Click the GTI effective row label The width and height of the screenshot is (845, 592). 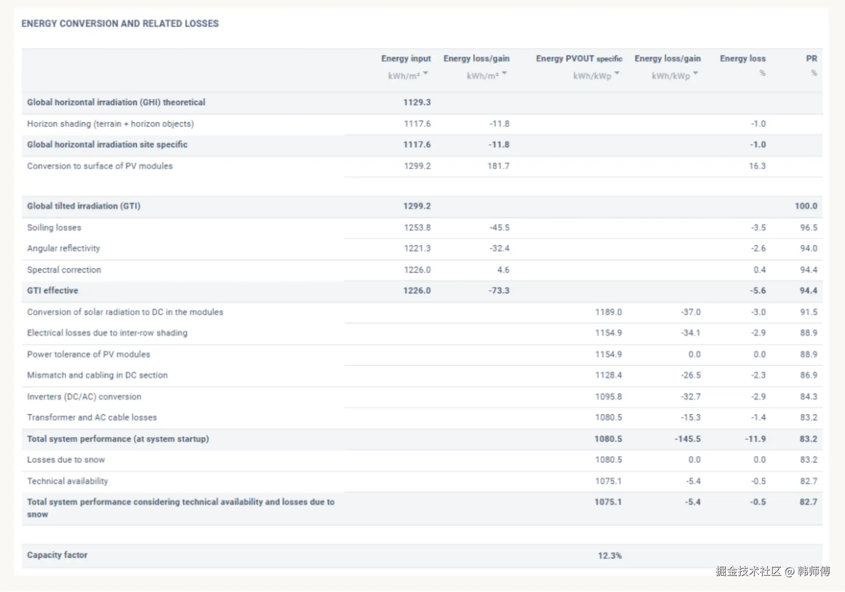(x=52, y=290)
